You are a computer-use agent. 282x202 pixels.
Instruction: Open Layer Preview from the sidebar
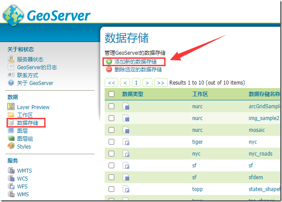(33, 107)
